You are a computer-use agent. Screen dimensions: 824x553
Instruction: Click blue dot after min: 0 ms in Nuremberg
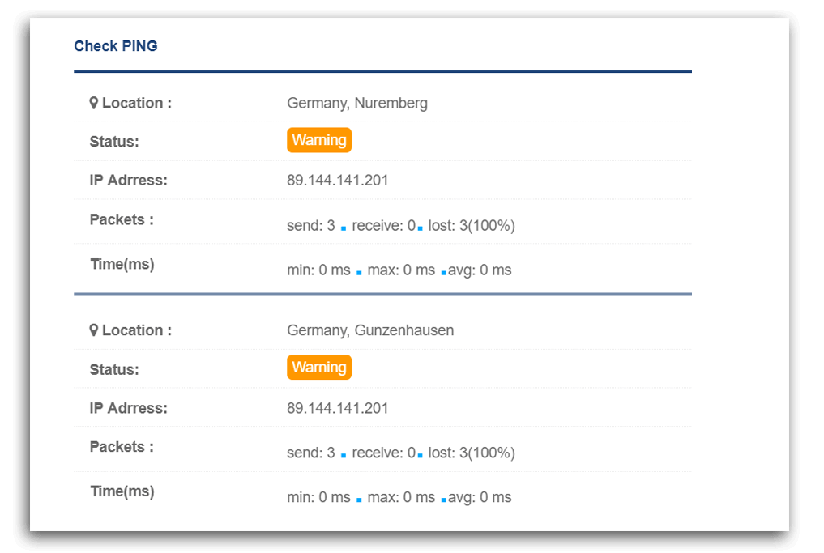pos(359,273)
